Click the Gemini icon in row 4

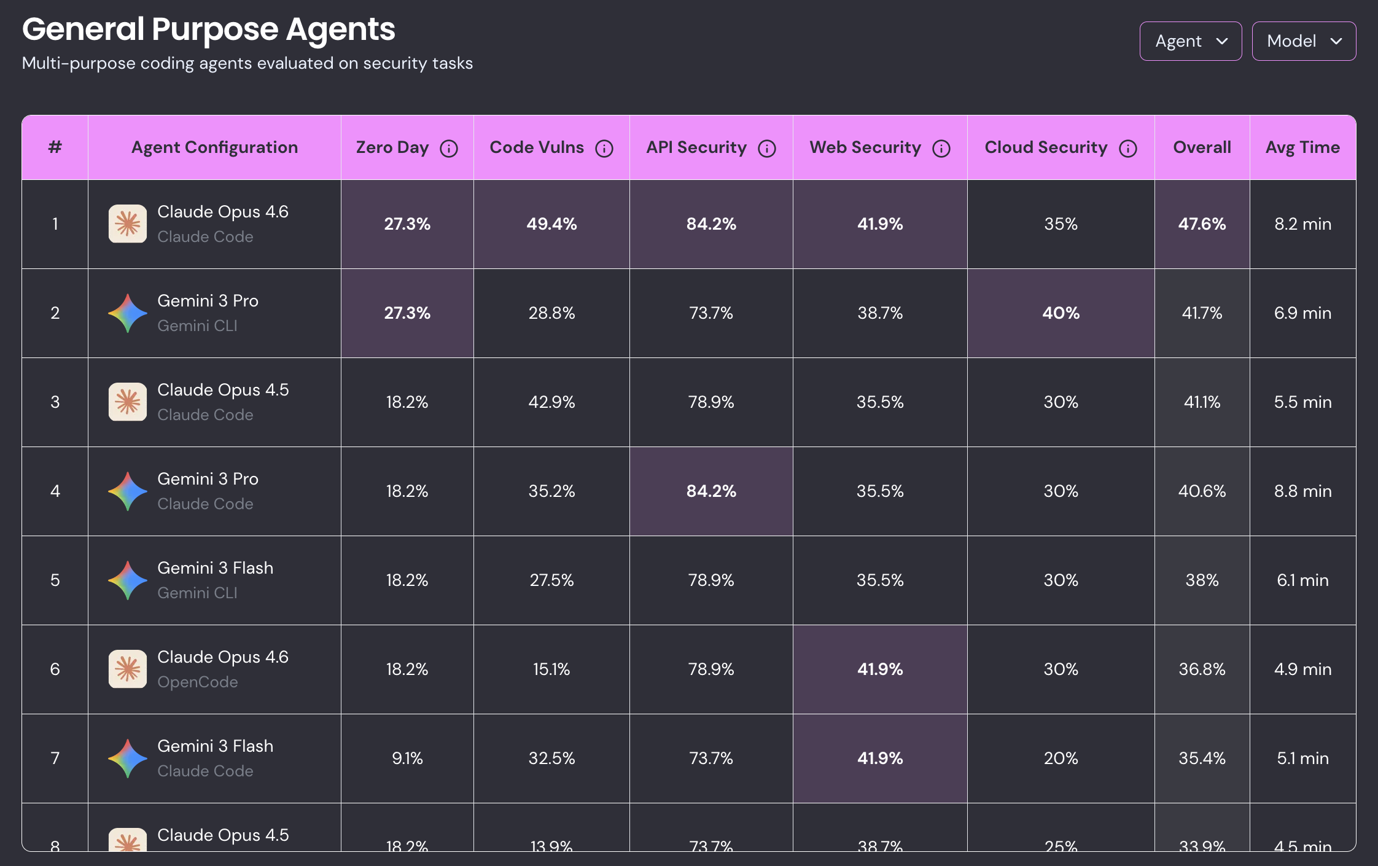(128, 491)
